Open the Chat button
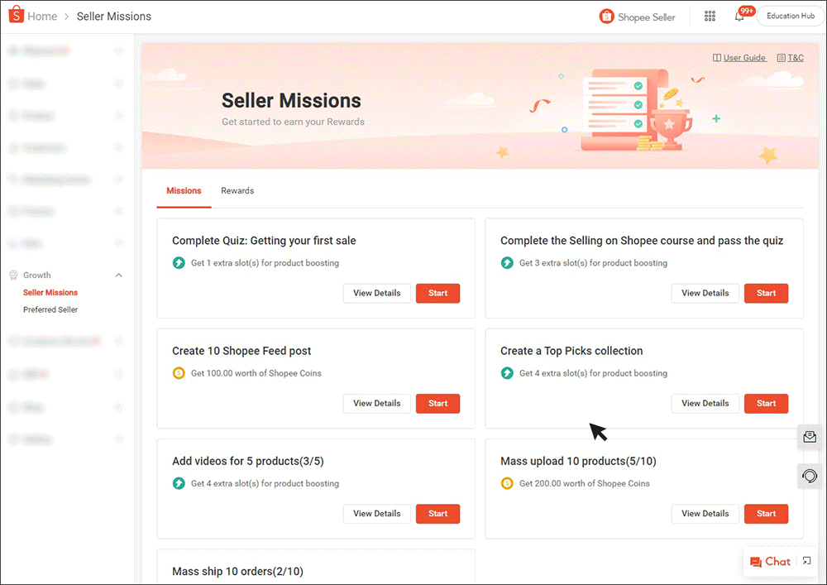The image size is (827, 585). click(x=770, y=562)
